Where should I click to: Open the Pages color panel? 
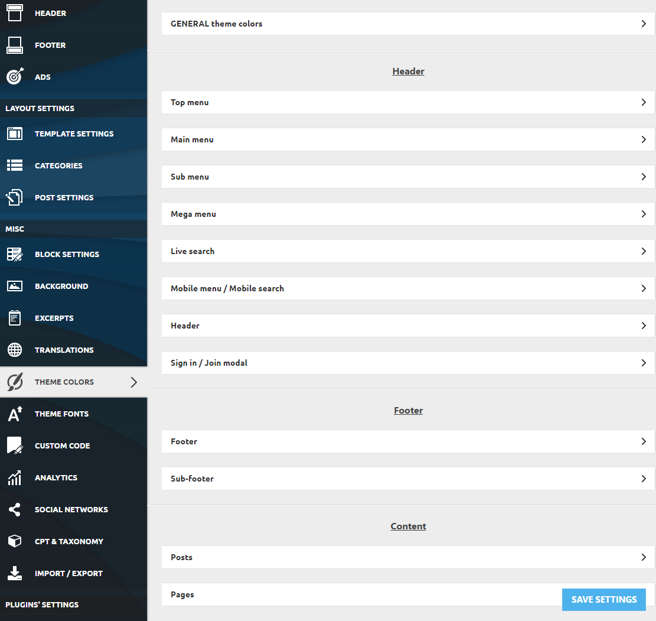[408, 594]
